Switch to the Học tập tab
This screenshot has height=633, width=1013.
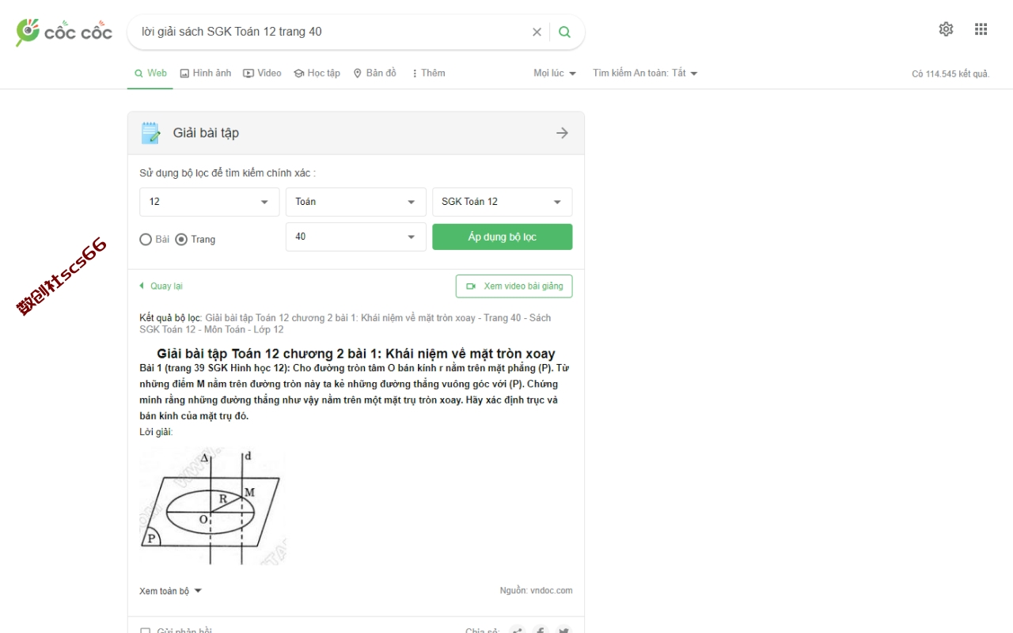click(317, 73)
